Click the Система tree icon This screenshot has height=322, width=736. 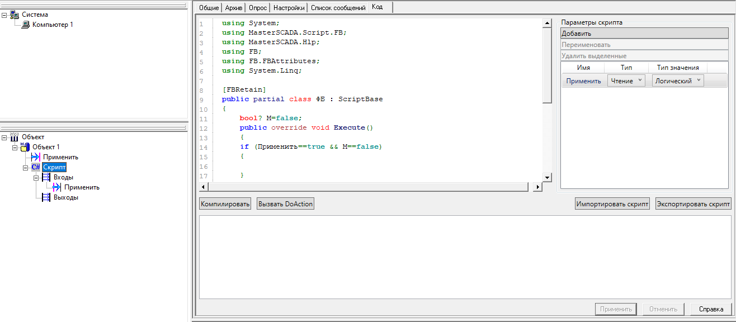pos(15,15)
